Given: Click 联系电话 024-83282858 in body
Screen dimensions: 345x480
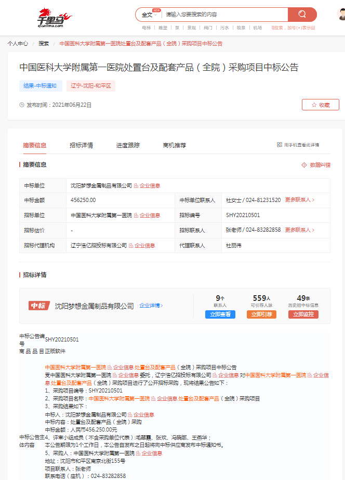Looking at the screenshot, I should click(85, 476).
